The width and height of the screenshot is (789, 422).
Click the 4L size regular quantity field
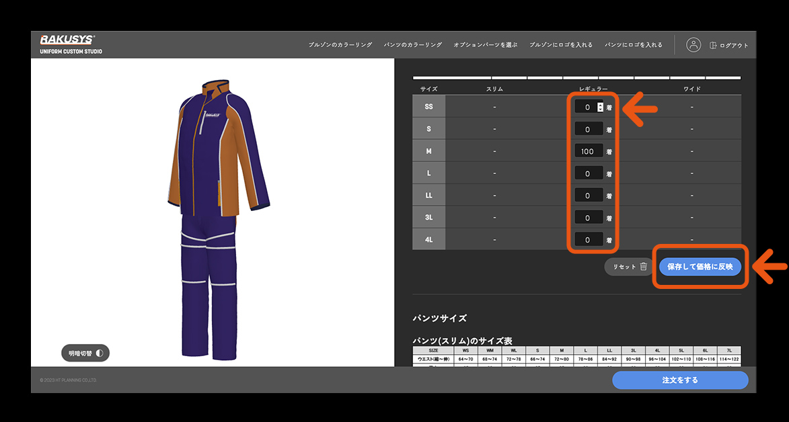[x=588, y=240]
